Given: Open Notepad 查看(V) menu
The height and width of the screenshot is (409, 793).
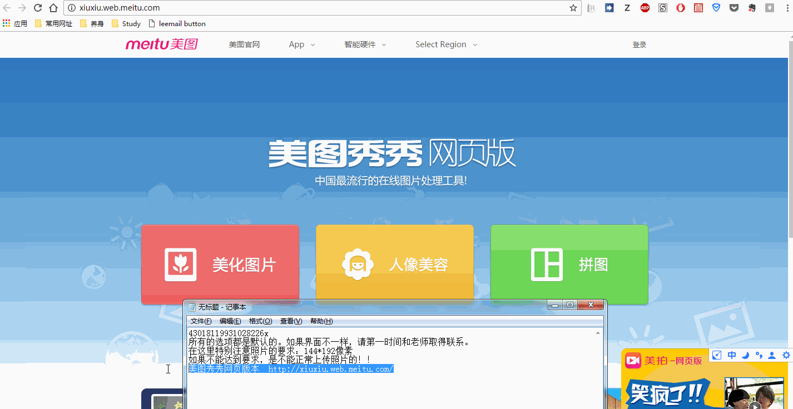Looking at the screenshot, I should 291,321.
